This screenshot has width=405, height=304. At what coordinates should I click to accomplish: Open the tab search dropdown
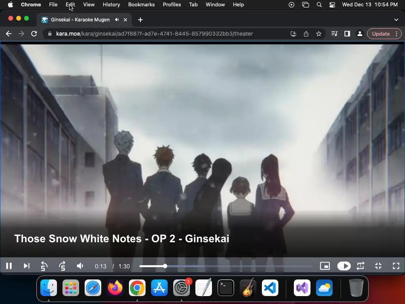(396, 20)
